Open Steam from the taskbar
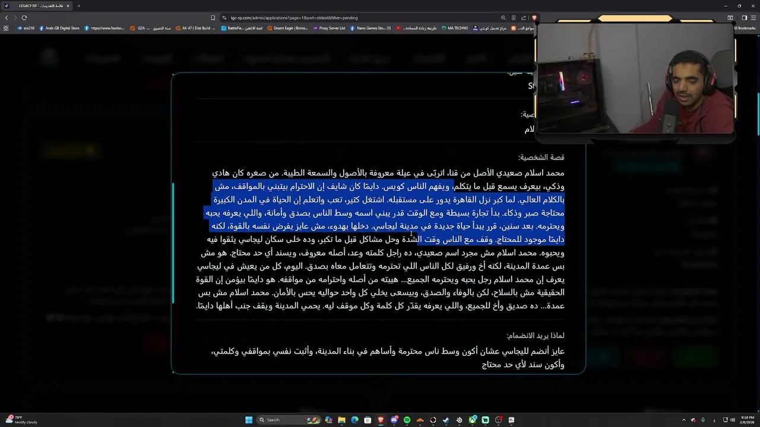 tap(446, 420)
